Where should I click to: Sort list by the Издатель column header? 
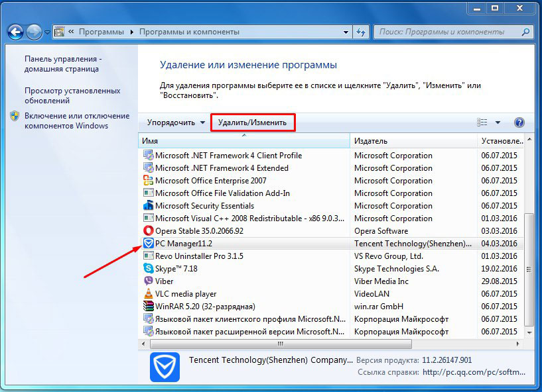click(371, 141)
